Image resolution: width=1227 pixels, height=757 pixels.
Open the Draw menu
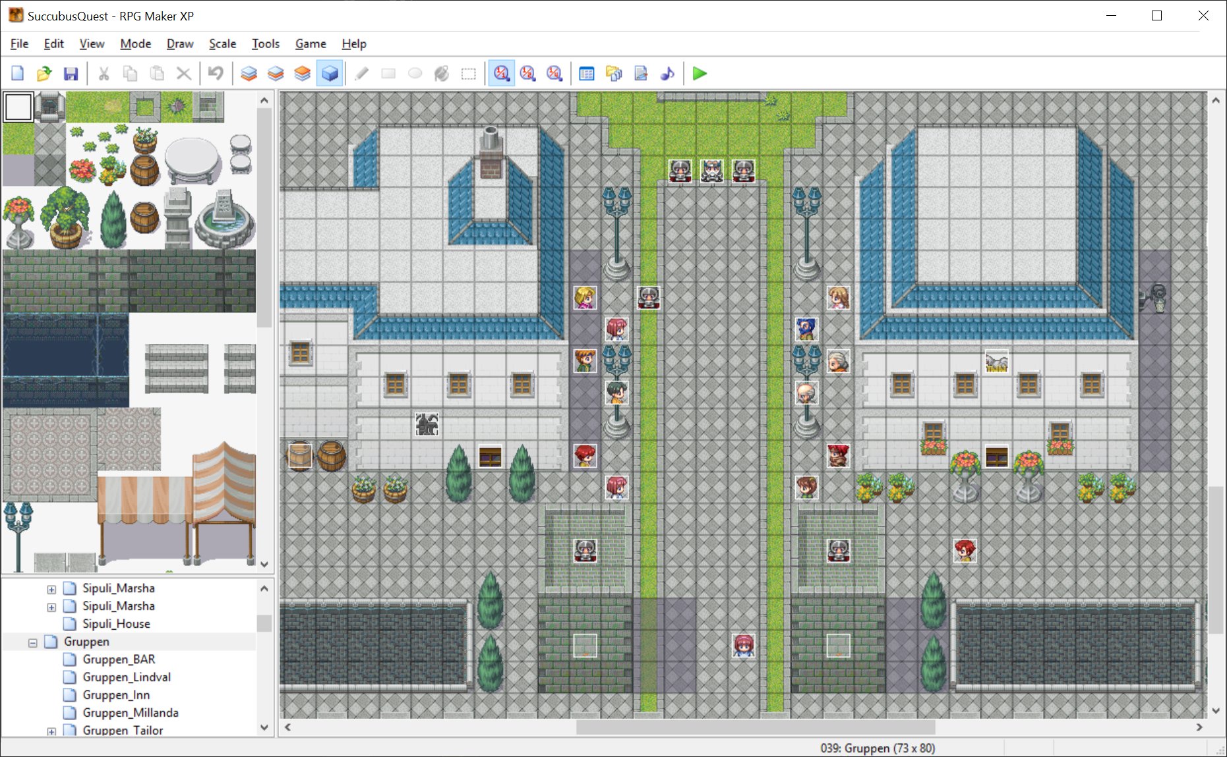pyautogui.click(x=179, y=43)
